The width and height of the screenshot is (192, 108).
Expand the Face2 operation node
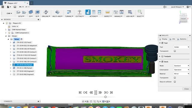click(10, 42)
